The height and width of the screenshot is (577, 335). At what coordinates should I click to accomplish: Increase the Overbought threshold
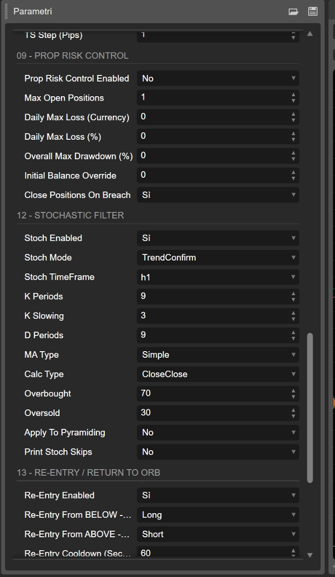[x=293, y=391]
